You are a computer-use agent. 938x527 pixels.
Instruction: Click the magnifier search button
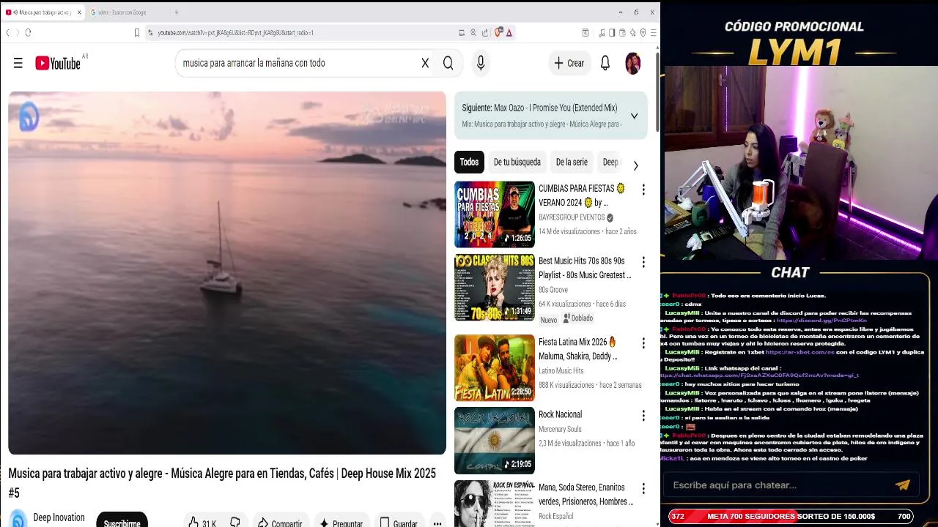tap(448, 64)
